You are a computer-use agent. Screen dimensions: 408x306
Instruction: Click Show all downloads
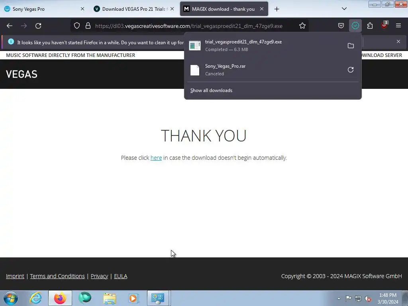(x=211, y=90)
